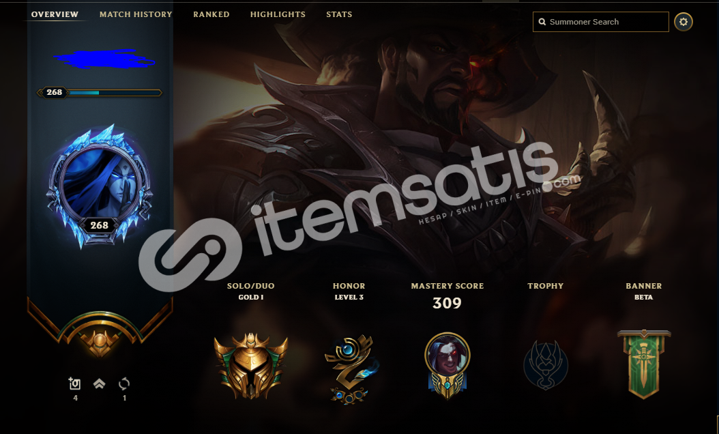Screen dimensions: 719x434
Task: Select the Overview tab
Action: (x=55, y=14)
